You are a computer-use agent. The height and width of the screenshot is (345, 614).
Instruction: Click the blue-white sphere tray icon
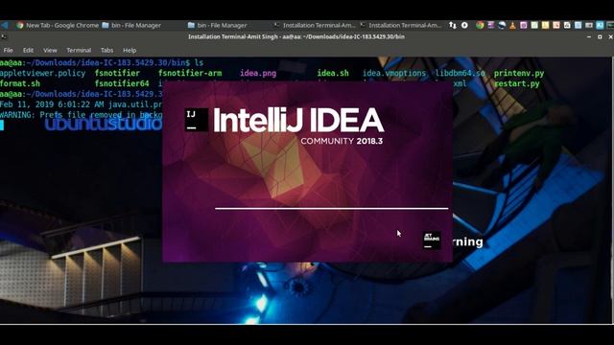coord(502,25)
